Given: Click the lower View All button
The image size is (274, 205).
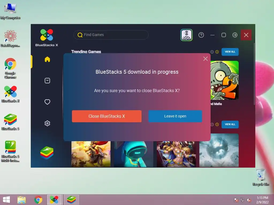Looking at the screenshot, I should (230, 124).
